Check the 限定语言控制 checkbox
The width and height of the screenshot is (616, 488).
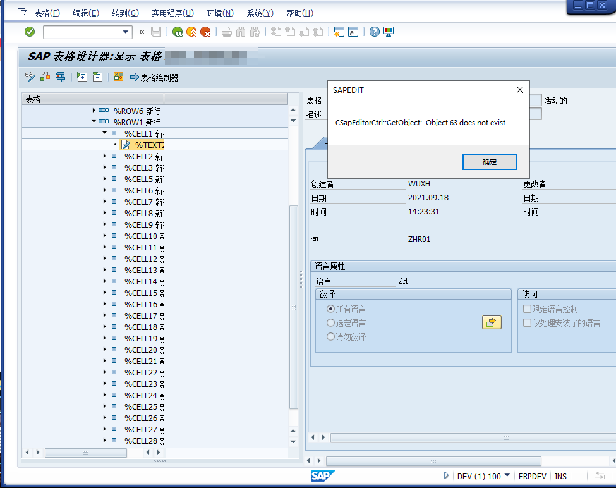[x=527, y=308]
